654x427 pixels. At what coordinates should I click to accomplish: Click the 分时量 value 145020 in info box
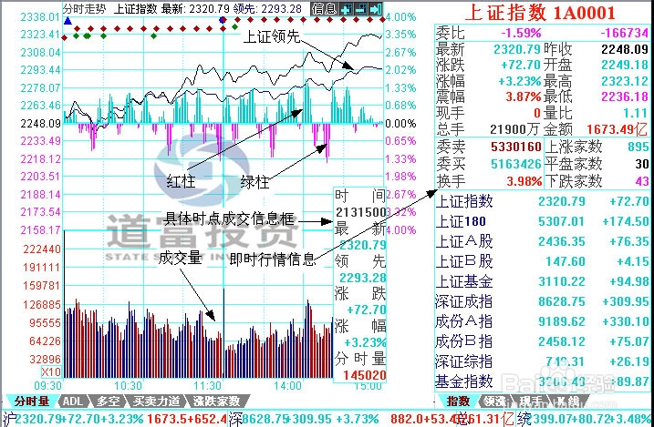(x=364, y=375)
